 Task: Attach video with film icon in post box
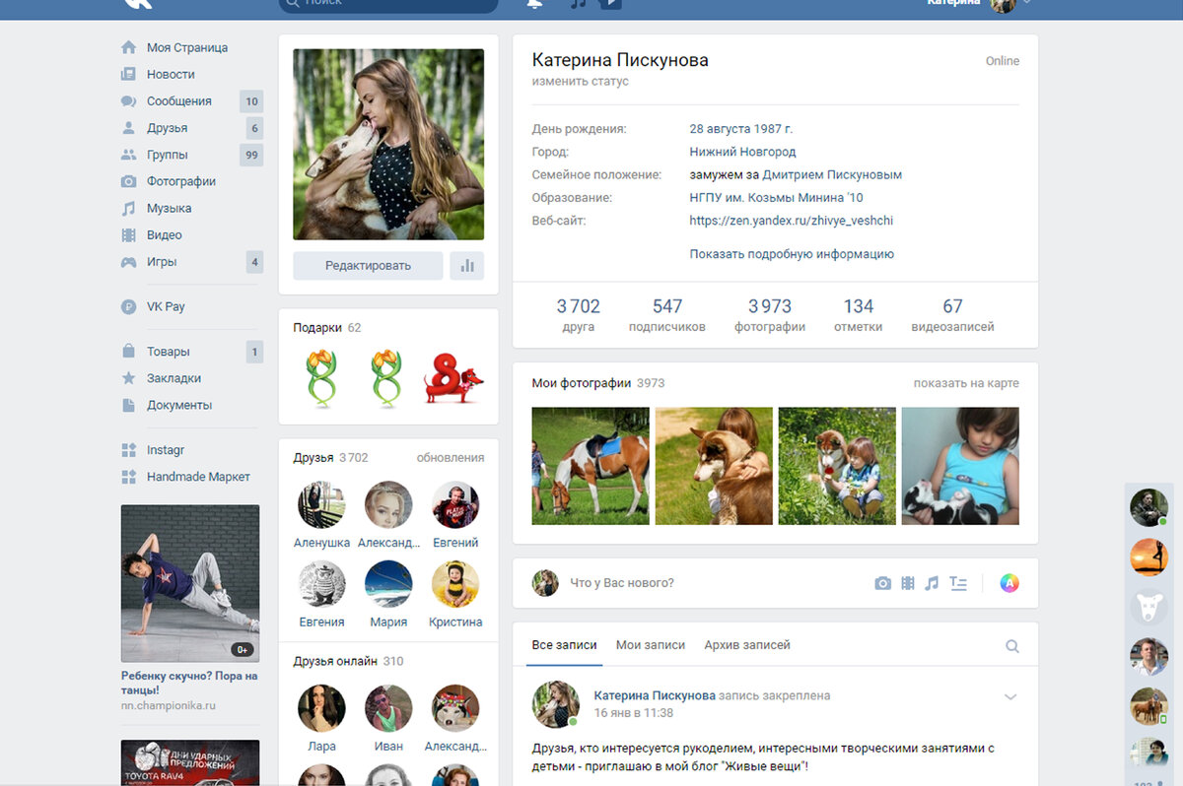(x=908, y=583)
